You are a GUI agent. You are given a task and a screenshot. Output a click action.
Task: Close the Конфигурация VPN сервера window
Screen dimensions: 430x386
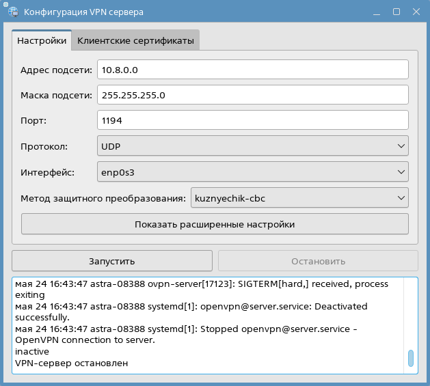pos(414,12)
